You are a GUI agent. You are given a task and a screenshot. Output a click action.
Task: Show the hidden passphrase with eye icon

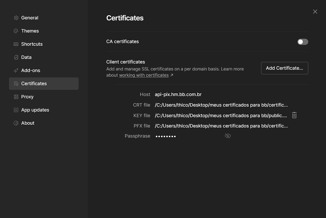(228, 136)
